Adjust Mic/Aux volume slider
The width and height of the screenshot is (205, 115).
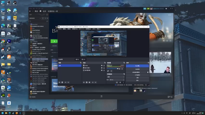(x=112, y=69)
